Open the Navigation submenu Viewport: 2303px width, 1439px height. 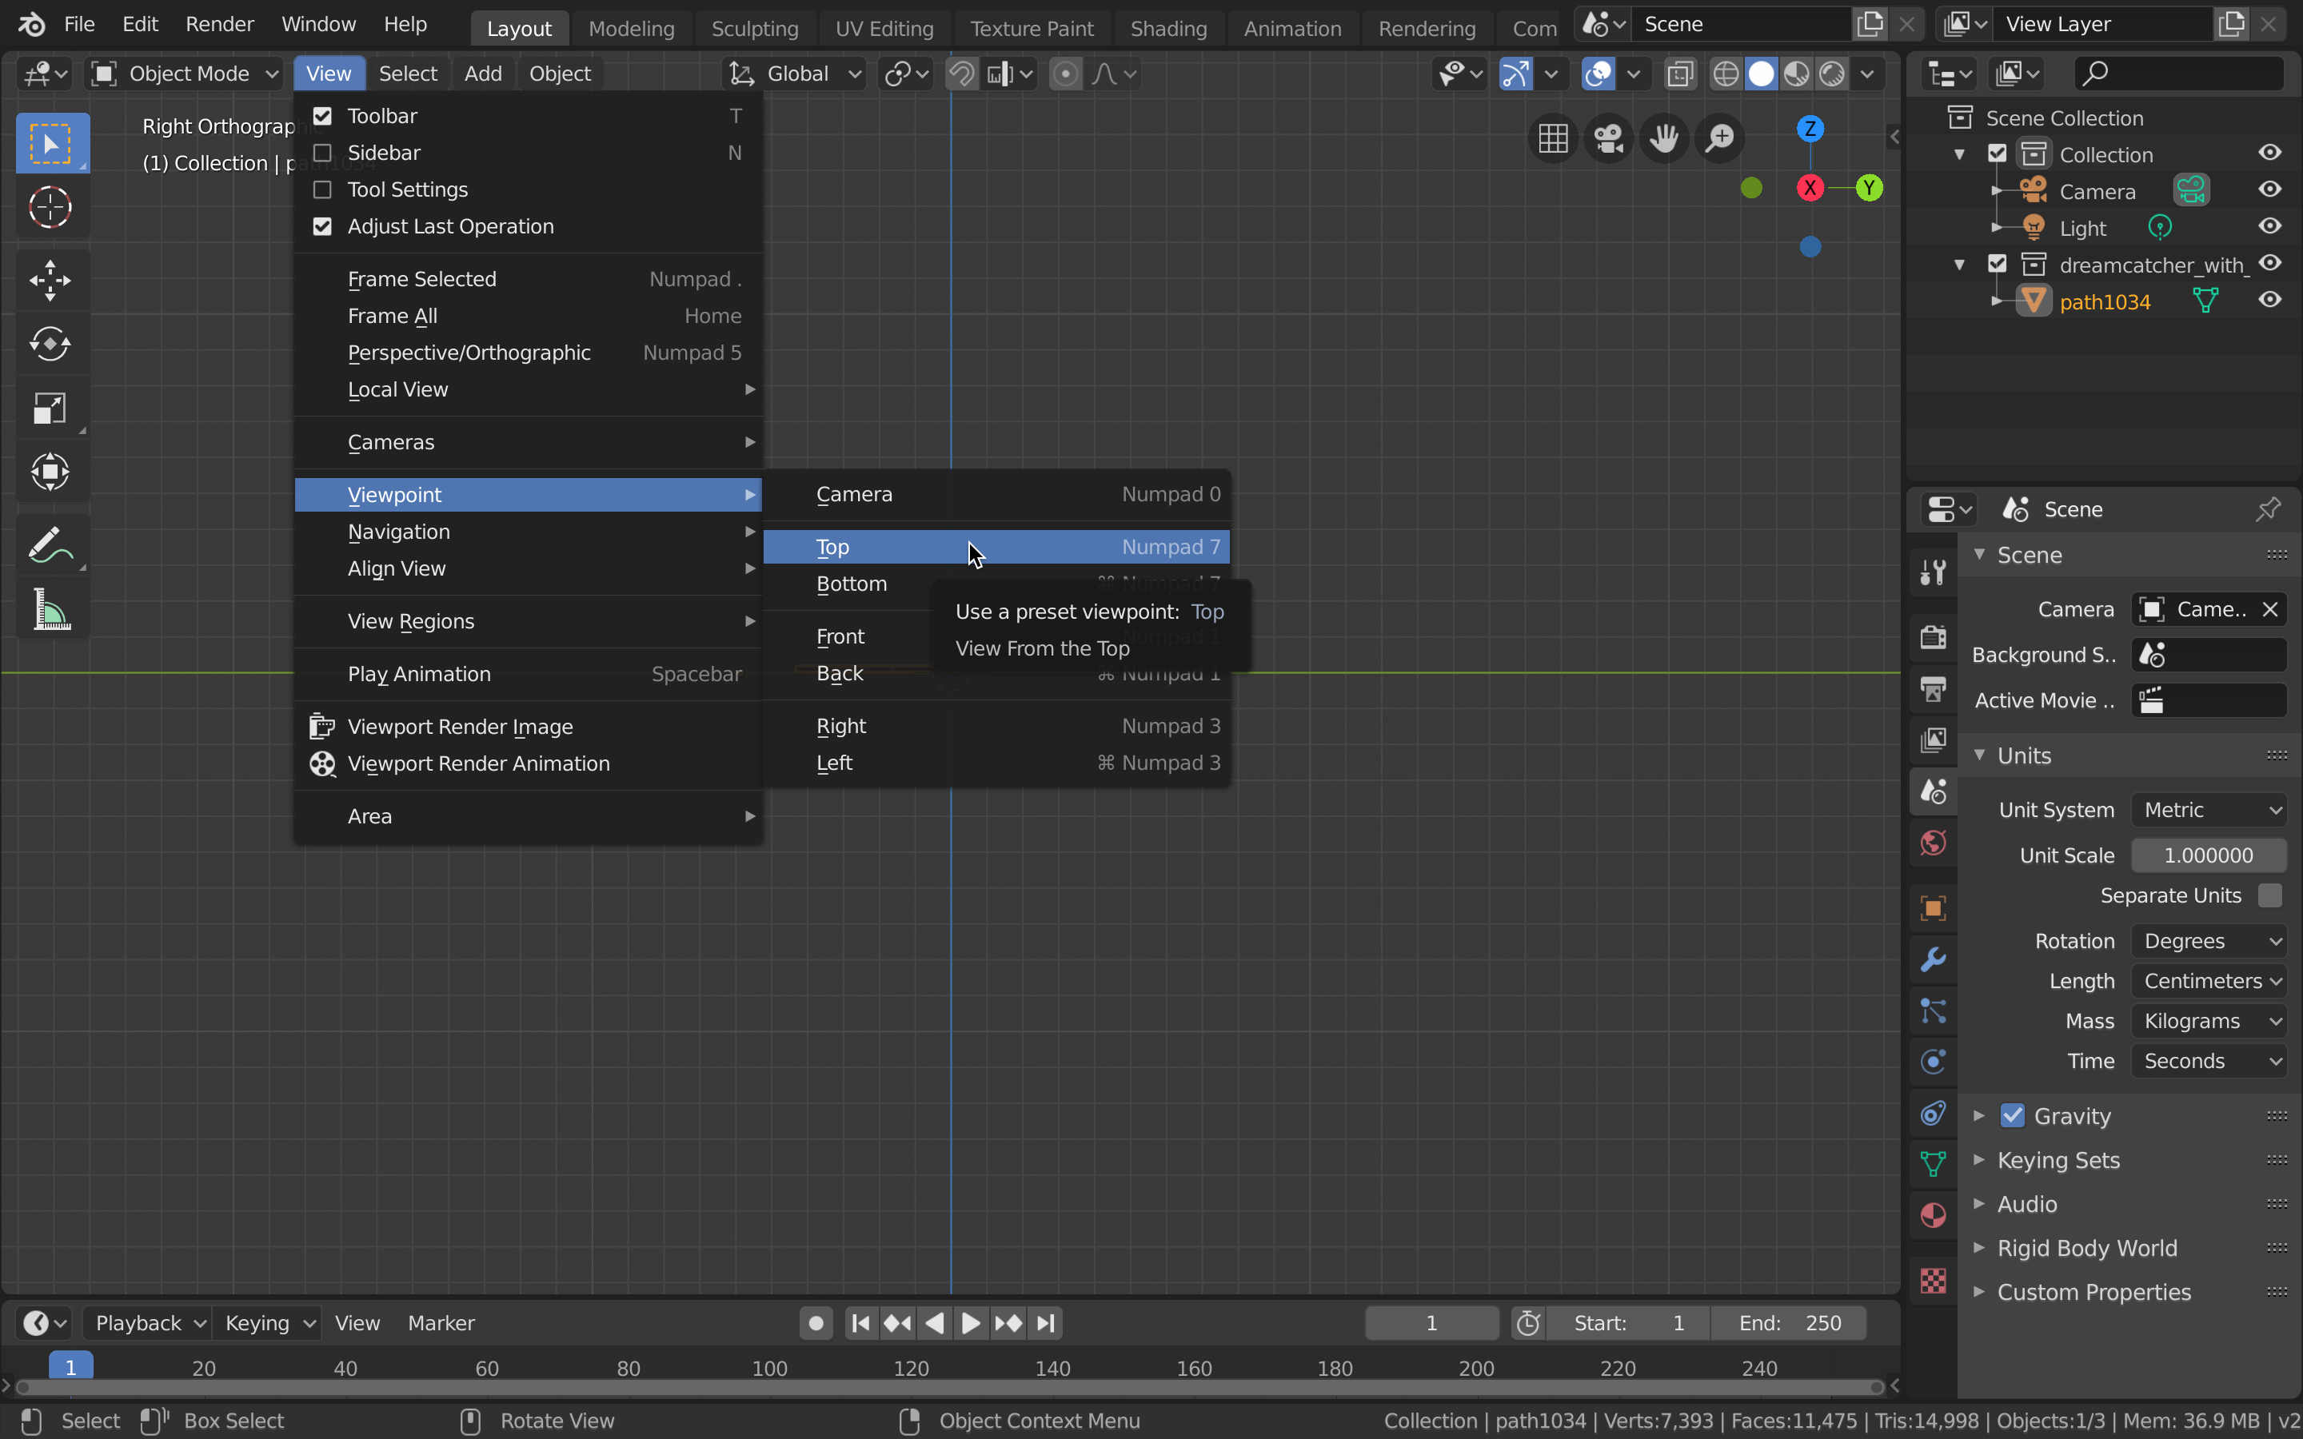(x=528, y=532)
